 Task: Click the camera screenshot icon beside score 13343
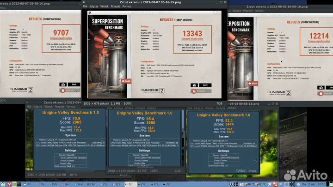coord(194,85)
